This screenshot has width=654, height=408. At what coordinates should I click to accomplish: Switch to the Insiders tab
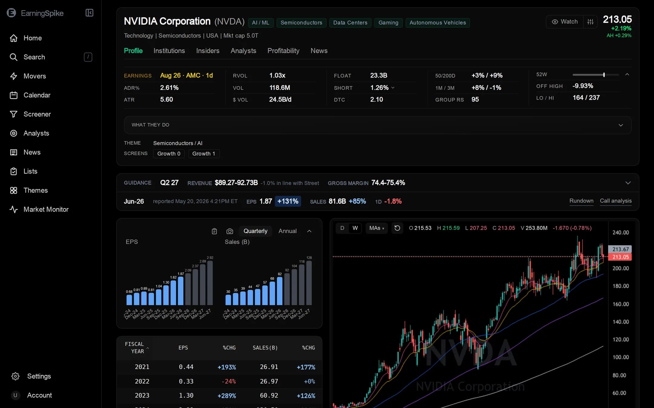[208, 51]
